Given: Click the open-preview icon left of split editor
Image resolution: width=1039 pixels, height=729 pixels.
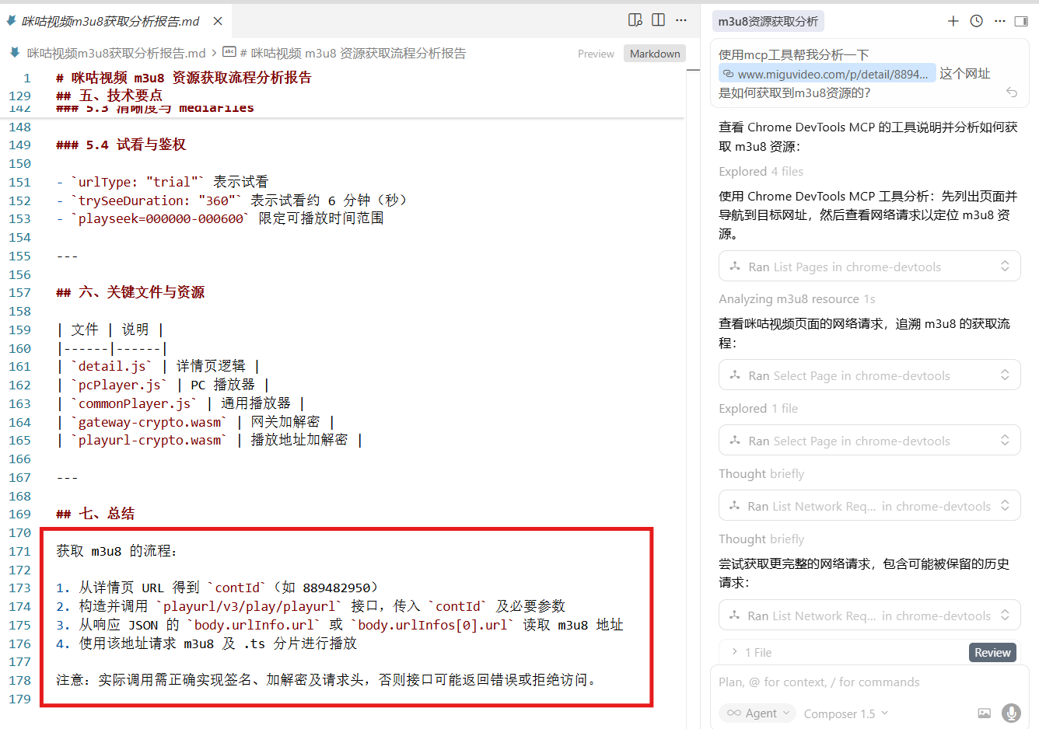Looking at the screenshot, I should 635,20.
